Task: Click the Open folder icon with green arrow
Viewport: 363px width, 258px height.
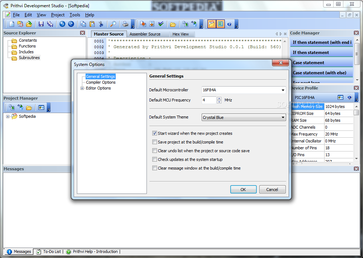Action: [x=29, y=24]
